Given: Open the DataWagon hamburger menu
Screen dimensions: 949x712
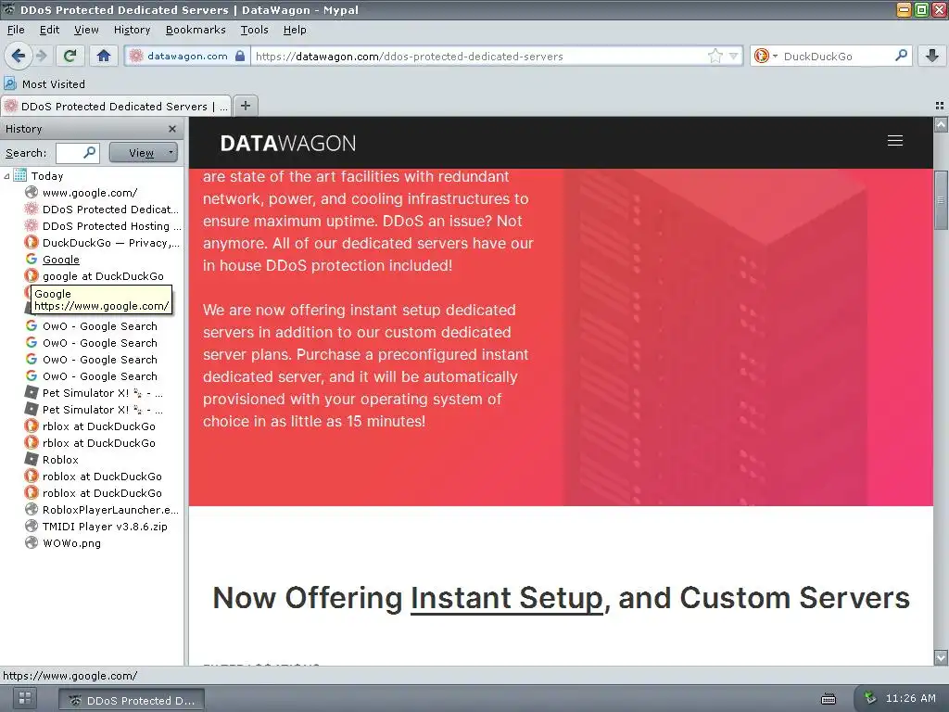Looking at the screenshot, I should pos(895,141).
